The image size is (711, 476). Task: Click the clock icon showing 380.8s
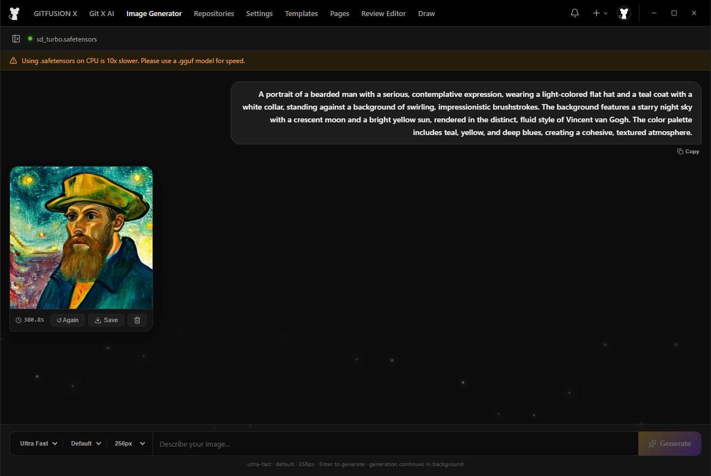18,320
